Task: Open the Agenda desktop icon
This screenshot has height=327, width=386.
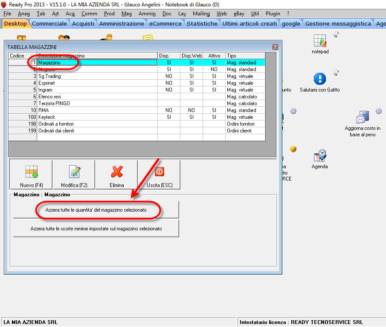Action: point(319,159)
